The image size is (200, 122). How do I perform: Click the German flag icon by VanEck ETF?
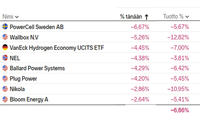click(5, 47)
